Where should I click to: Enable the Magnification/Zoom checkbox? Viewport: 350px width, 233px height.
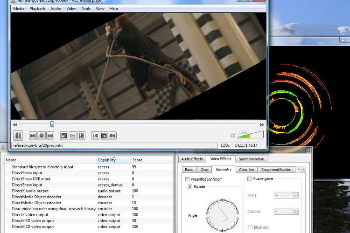pyautogui.click(x=188, y=179)
